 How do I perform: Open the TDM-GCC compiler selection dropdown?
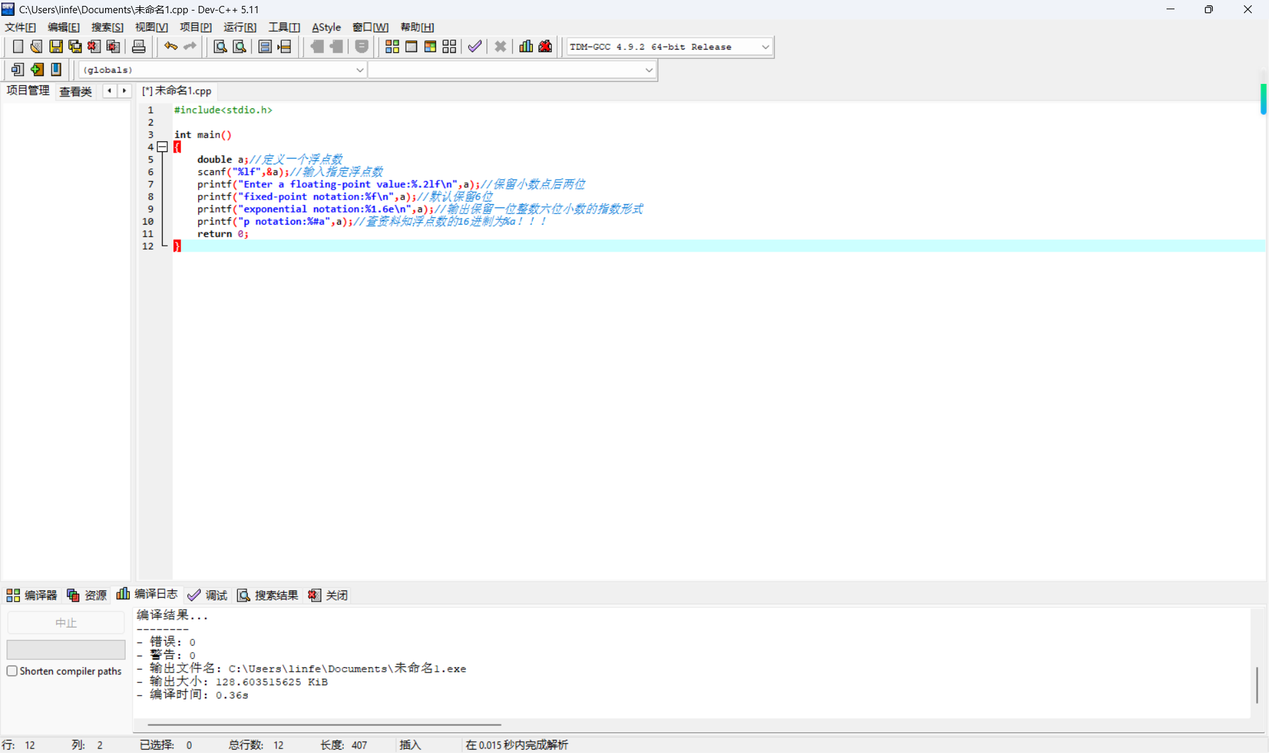point(765,47)
